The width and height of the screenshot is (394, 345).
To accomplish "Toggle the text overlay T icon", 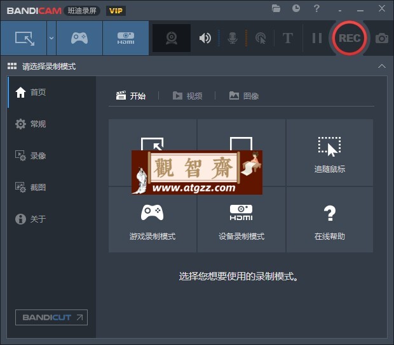I will (x=288, y=38).
